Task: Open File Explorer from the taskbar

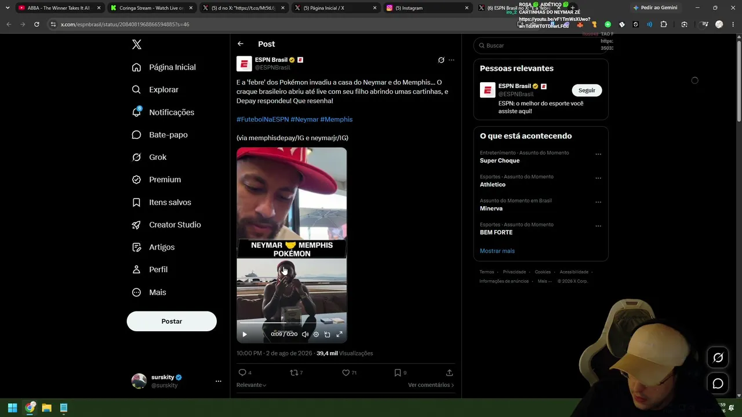Action: [x=46, y=408]
